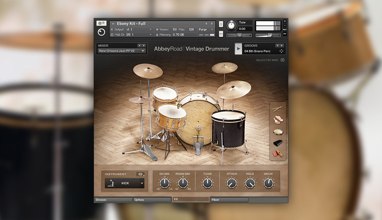Click the 04 8th Snare Perc groove name
This screenshot has height=220, width=382.
(x=257, y=51)
